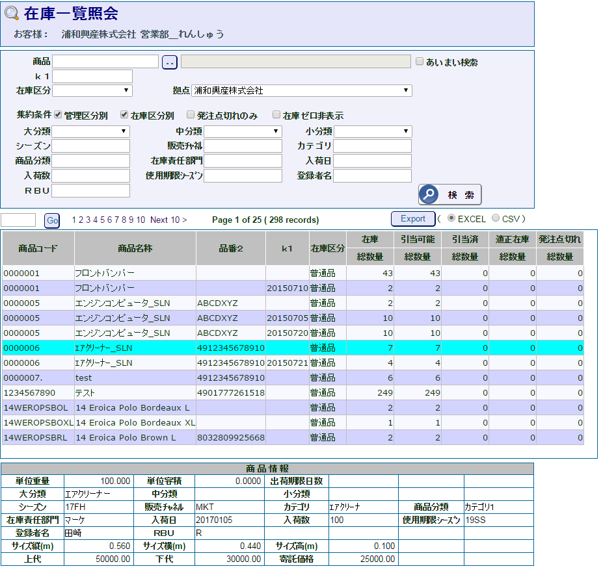Open the 大分類 dropdown
Viewport: 603px width, 575px height.
point(91,131)
